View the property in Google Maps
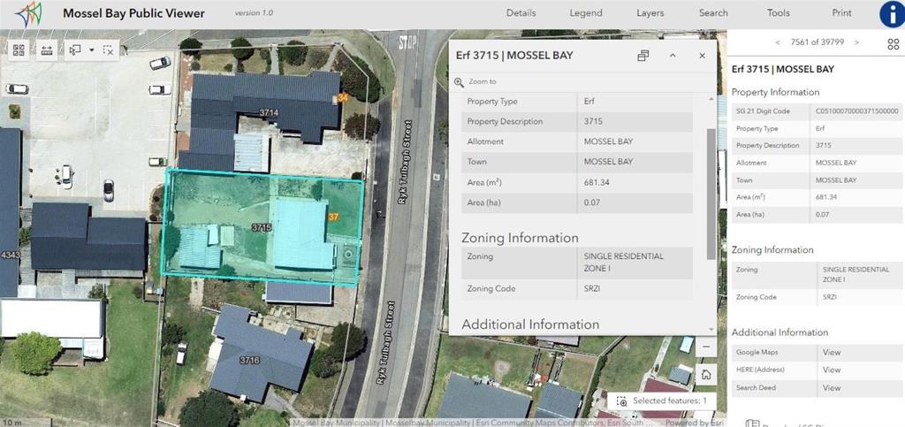905x427 pixels. pos(831,352)
